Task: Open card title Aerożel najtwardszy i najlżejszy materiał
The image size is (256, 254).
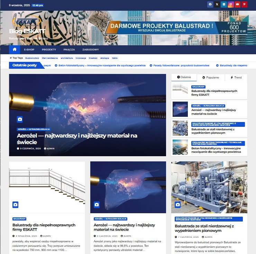Action: pyautogui.click(x=124, y=227)
